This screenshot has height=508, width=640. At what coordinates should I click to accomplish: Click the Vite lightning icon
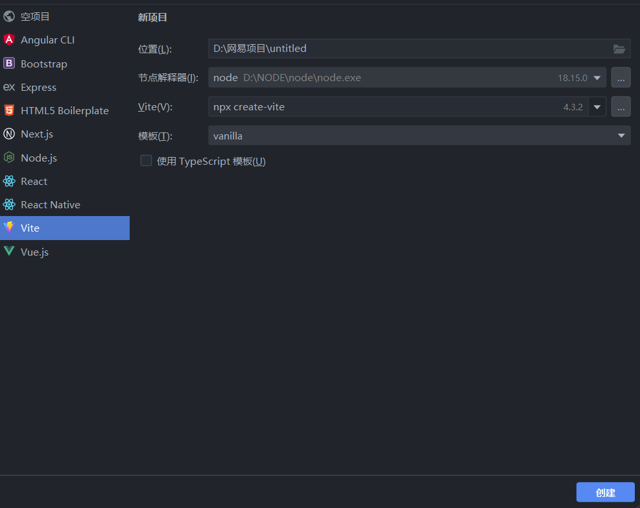click(x=9, y=228)
